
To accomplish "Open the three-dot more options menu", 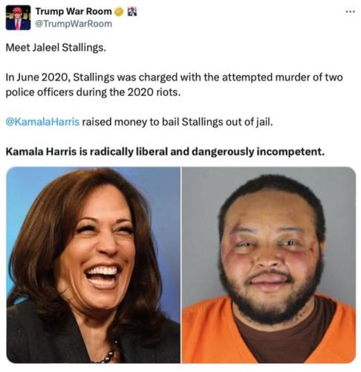I will pos(351,11).
